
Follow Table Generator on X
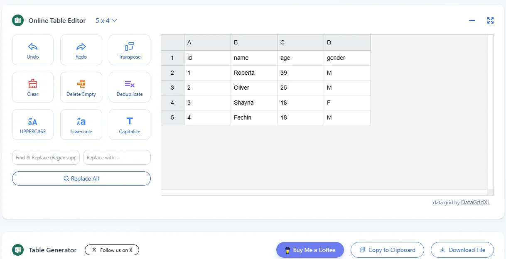(x=112, y=249)
